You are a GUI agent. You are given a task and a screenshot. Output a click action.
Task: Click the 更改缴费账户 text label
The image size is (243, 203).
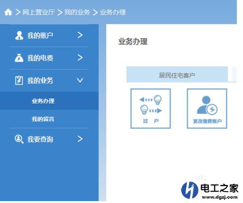point(207,121)
